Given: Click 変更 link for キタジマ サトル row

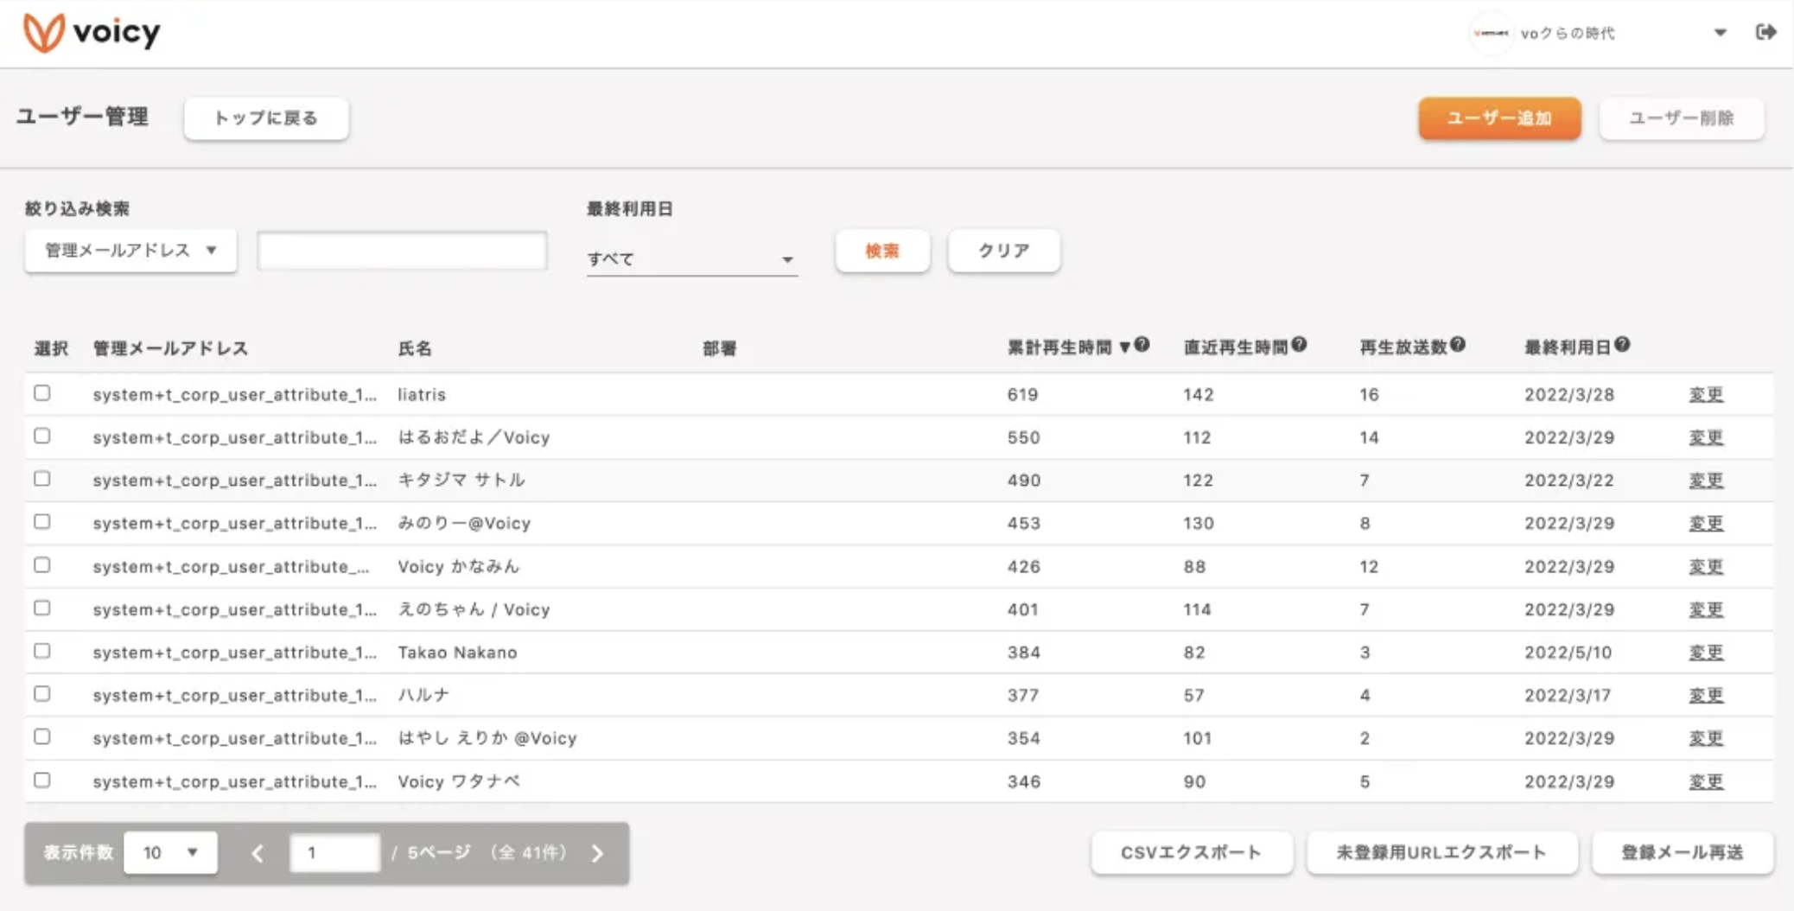Looking at the screenshot, I should (x=1706, y=480).
